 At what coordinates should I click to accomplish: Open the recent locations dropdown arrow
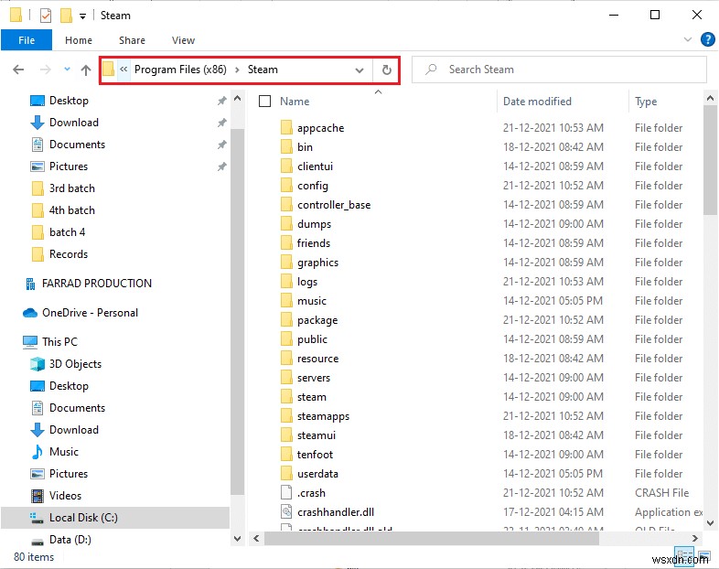click(x=67, y=70)
